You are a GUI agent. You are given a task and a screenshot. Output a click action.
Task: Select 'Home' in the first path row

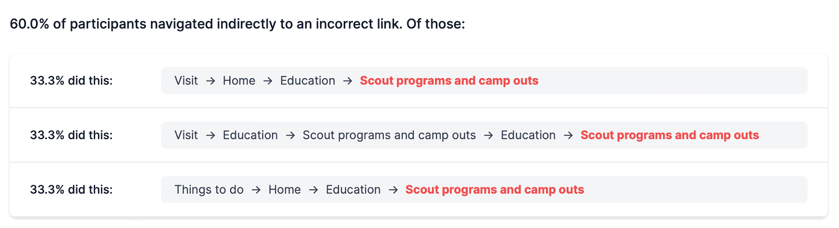click(239, 81)
